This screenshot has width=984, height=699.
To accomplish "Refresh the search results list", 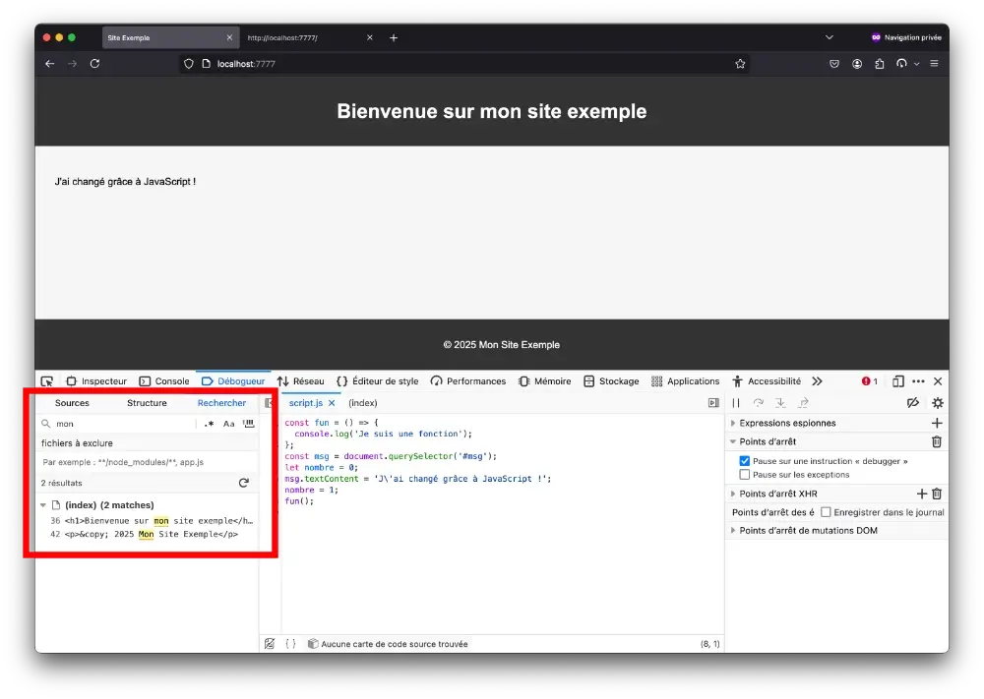I will click(244, 483).
